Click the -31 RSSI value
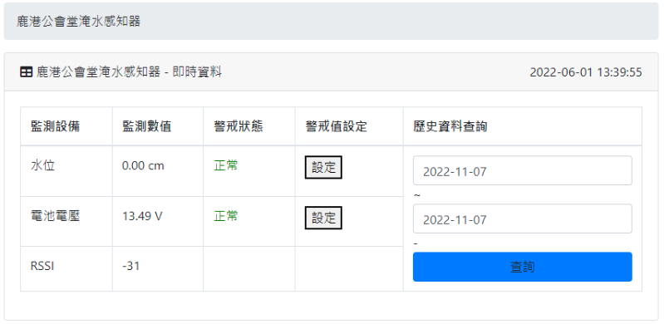 [130, 266]
